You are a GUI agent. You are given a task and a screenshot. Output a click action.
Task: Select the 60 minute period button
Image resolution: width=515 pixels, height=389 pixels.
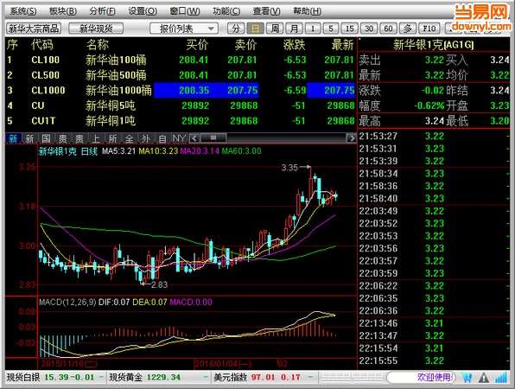[388, 29]
